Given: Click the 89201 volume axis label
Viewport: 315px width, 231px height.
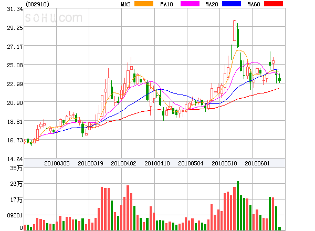Looking at the screenshot, I should click(x=15, y=215).
